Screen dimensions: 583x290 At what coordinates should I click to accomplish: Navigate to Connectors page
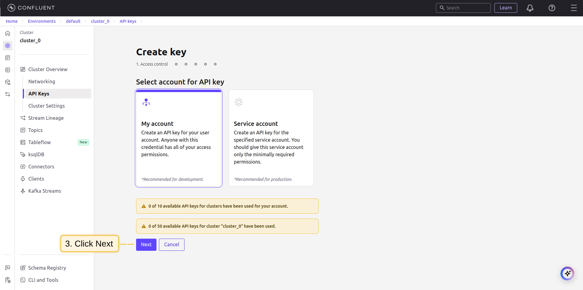pyautogui.click(x=41, y=167)
